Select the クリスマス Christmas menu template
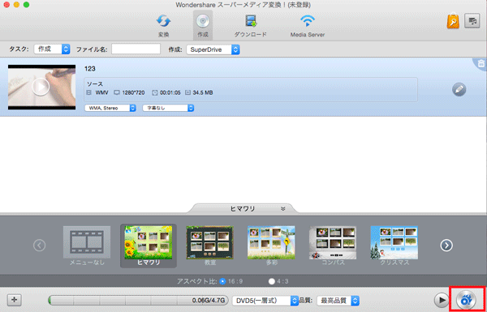The width and height of the screenshot is (487, 312). (394, 246)
